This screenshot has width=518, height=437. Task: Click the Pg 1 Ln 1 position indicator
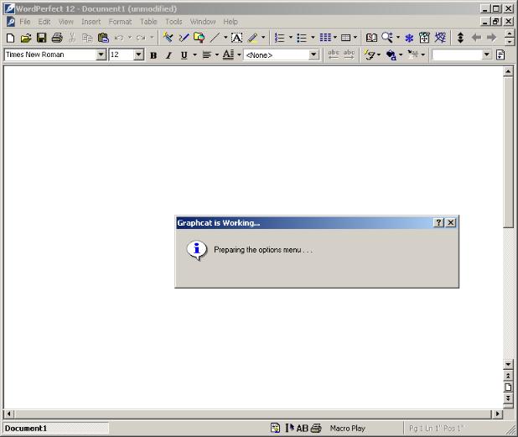437,429
